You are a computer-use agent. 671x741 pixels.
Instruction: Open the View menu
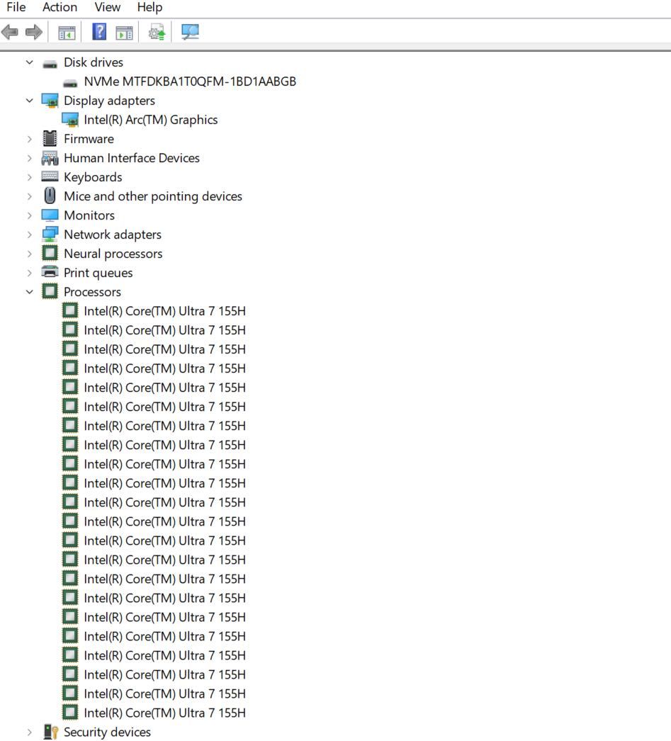(x=107, y=7)
